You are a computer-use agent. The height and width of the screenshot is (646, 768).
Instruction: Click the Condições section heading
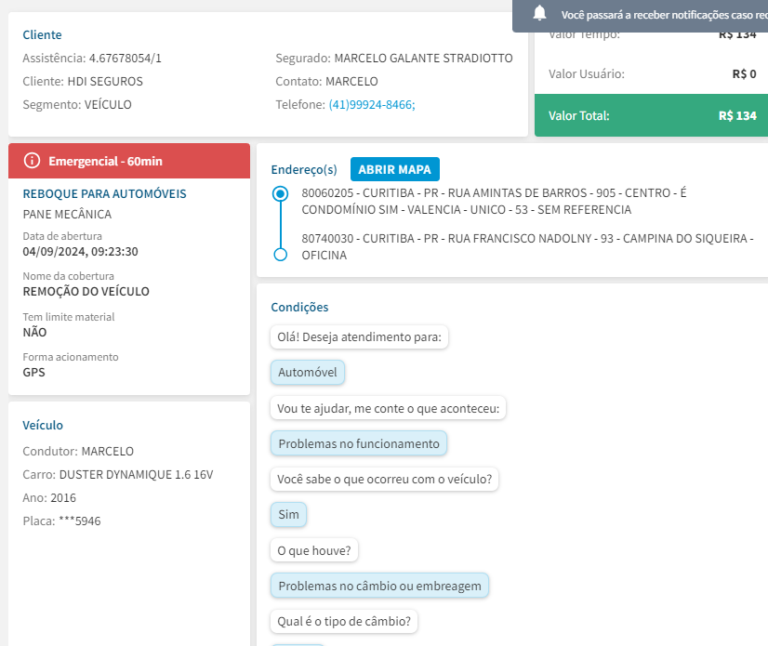[x=299, y=307]
